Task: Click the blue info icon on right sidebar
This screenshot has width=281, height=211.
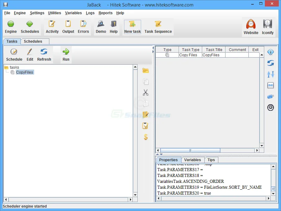Action: [x=270, y=52]
